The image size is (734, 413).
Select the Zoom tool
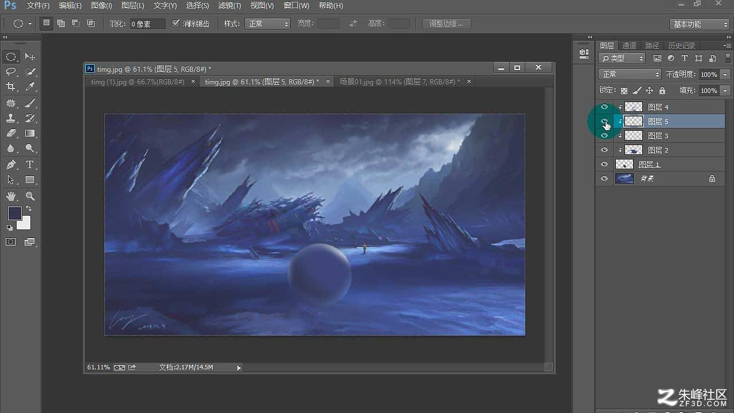coord(30,196)
